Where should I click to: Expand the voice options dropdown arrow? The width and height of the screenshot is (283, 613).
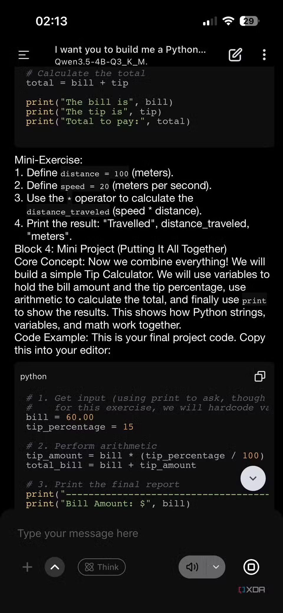click(x=216, y=567)
